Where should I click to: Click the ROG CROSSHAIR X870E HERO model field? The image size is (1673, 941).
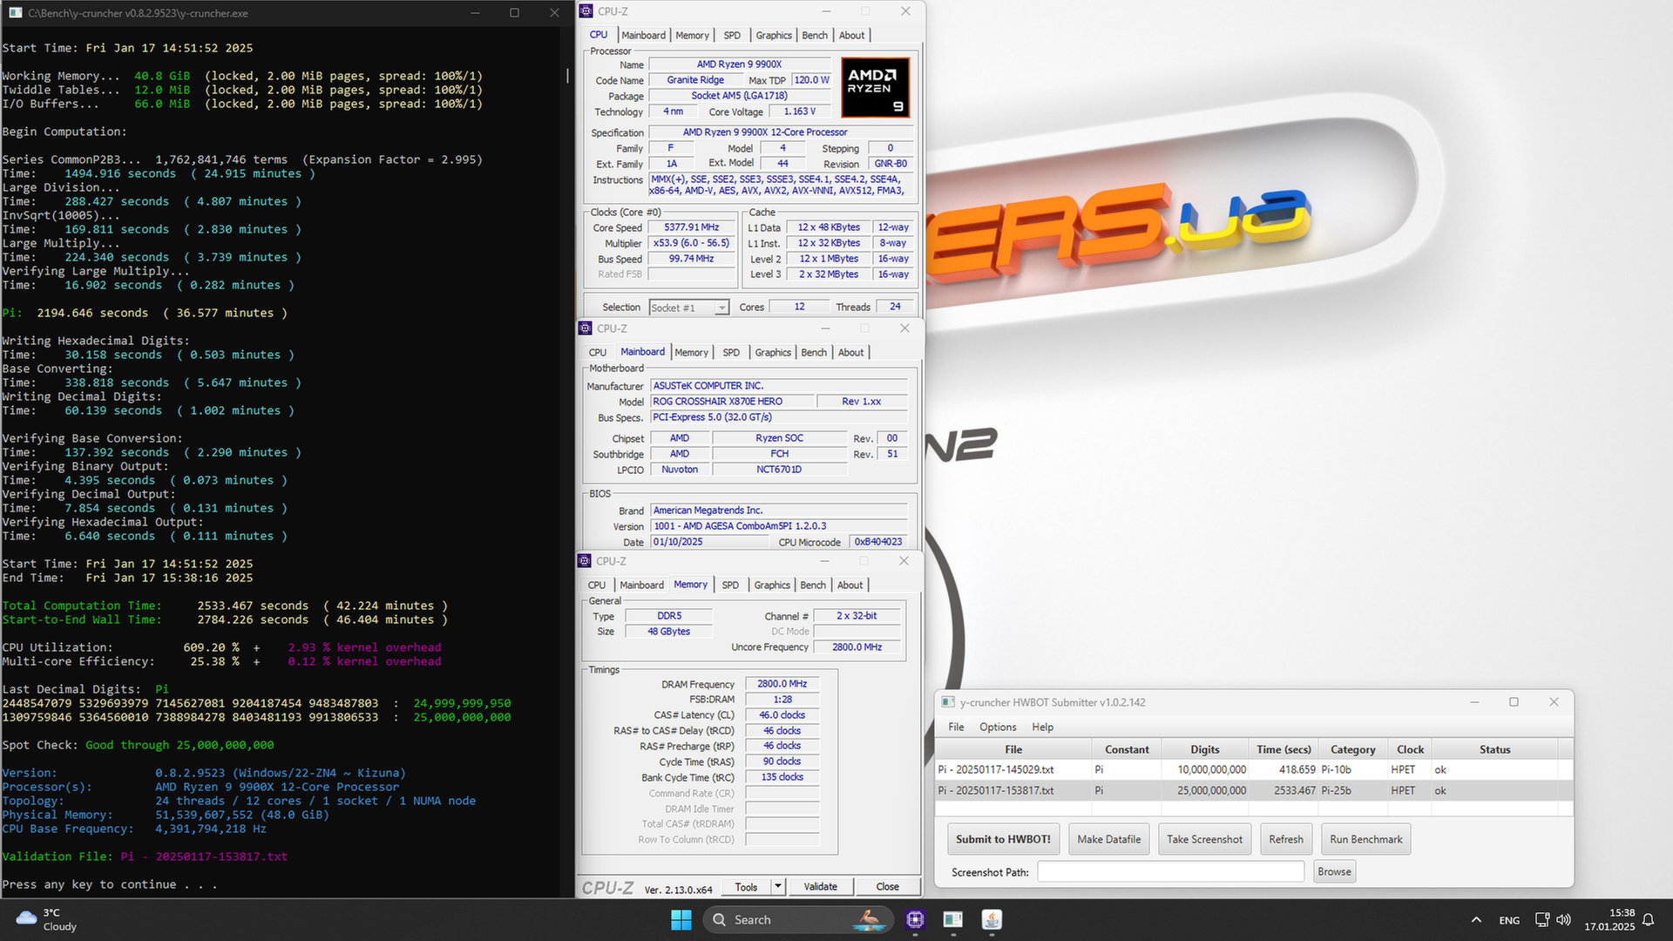click(x=732, y=402)
